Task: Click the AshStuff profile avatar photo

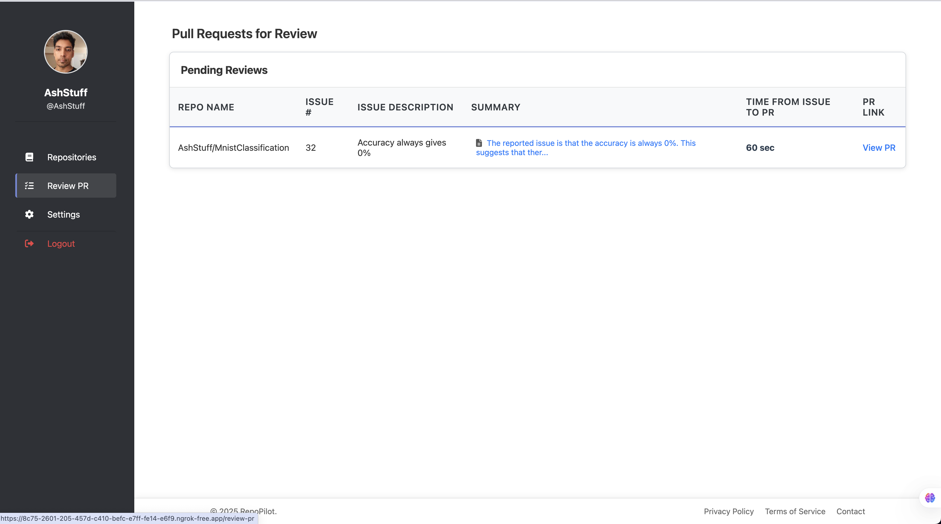Action: (x=66, y=52)
